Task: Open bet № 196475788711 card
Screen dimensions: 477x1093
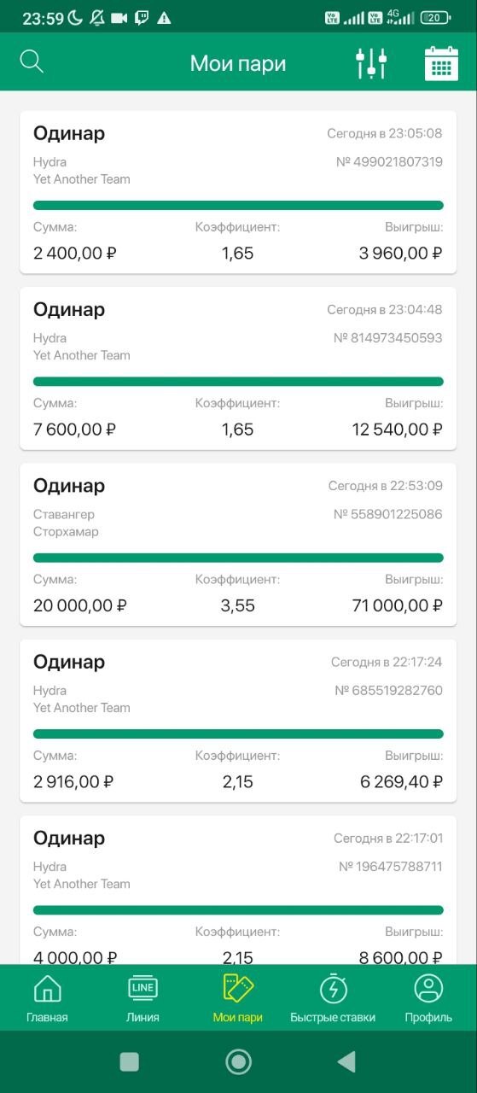Action: click(238, 890)
